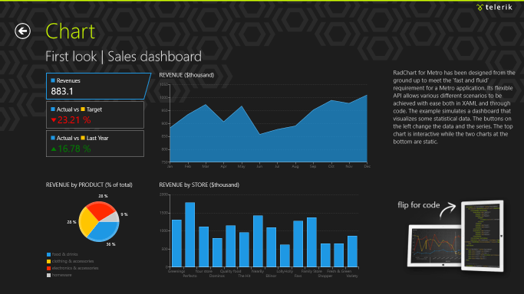Click the Greenings store bar

click(176, 243)
